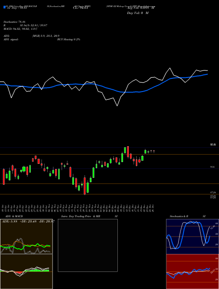
Task: Click the red RSI chart panel
Action: 192,271
